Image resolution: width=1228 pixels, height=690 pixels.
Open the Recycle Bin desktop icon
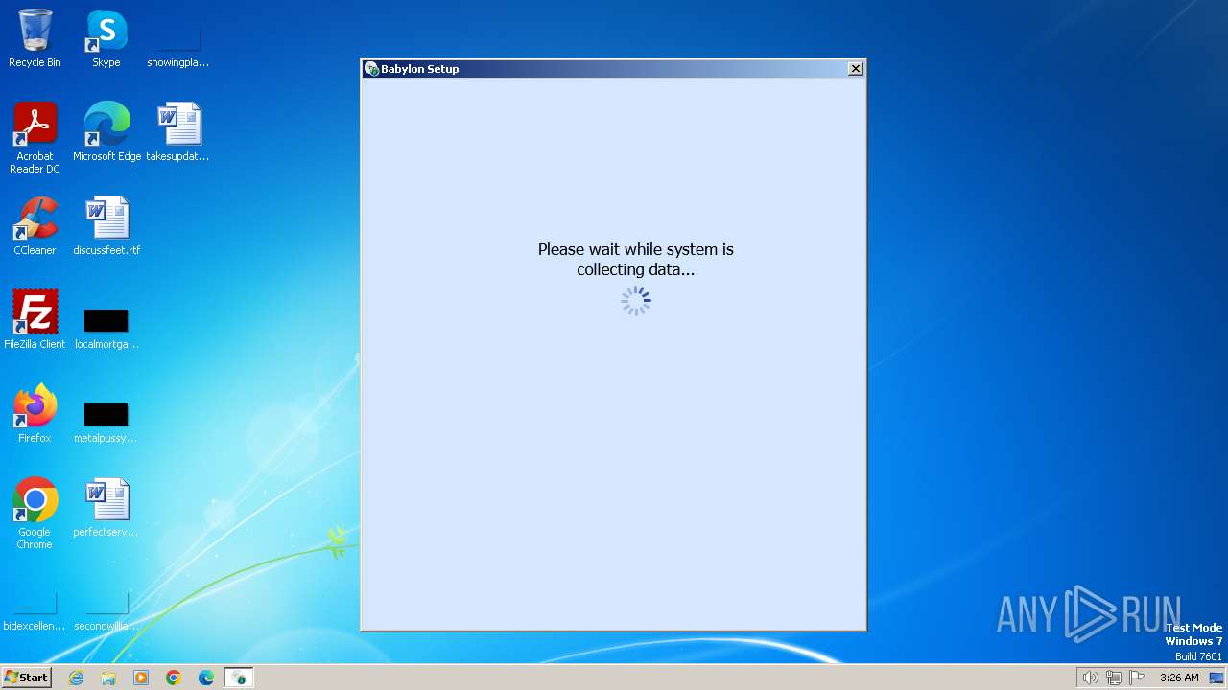click(35, 38)
